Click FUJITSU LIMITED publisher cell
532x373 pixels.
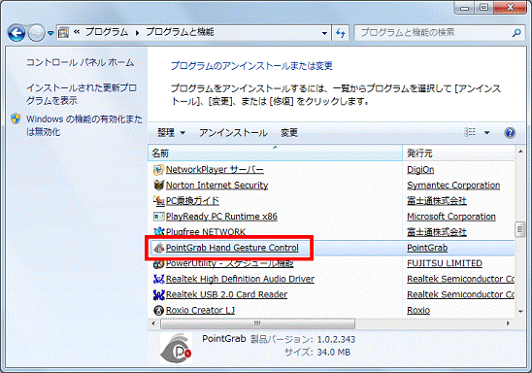point(445,263)
